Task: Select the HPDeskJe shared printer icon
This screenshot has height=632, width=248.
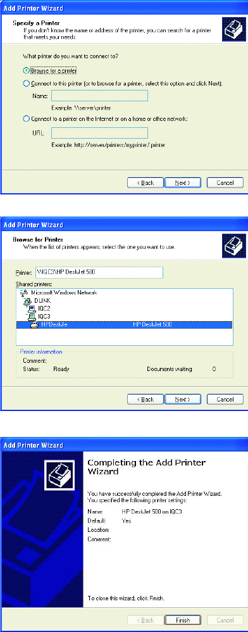Action: (x=35, y=324)
